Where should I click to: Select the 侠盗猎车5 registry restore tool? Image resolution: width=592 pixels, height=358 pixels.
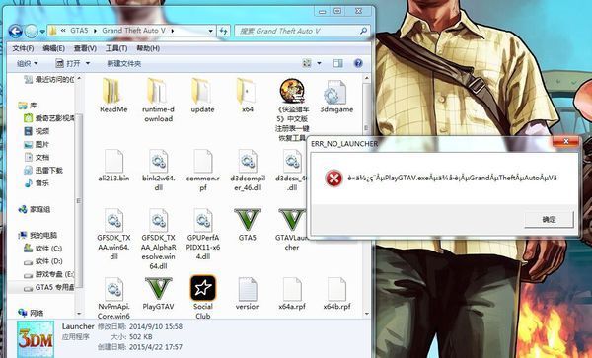pos(293,109)
